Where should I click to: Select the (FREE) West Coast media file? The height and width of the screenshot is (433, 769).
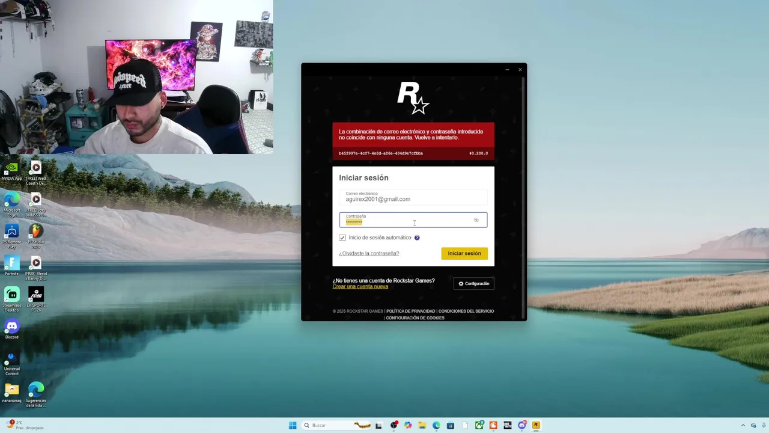pyautogui.click(x=36, y=173)
